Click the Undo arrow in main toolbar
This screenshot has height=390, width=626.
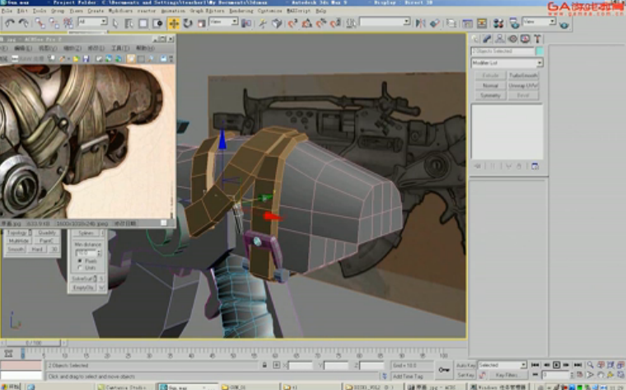click(9, 24)
